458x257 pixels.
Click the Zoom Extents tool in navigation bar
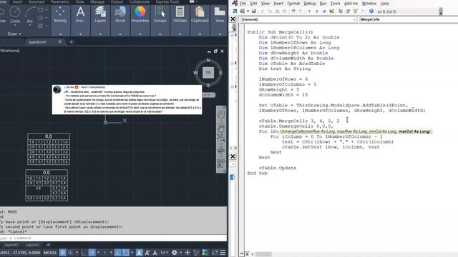click(x=221, y=138)
